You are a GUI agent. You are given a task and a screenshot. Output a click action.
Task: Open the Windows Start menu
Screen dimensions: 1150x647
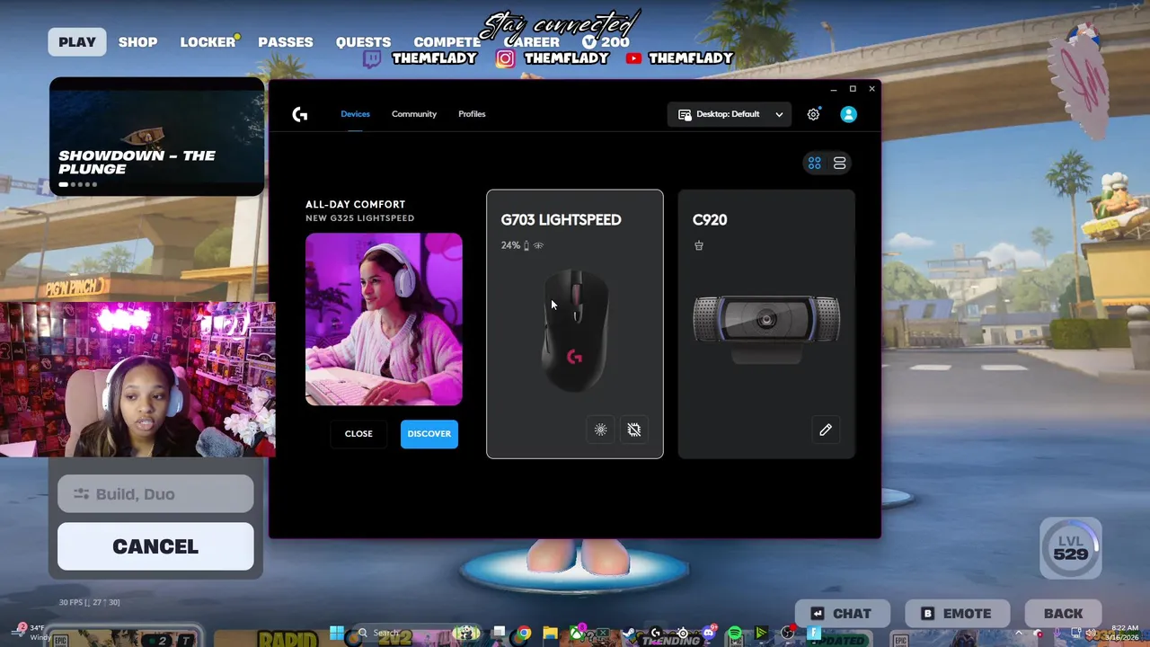point(337,633)
